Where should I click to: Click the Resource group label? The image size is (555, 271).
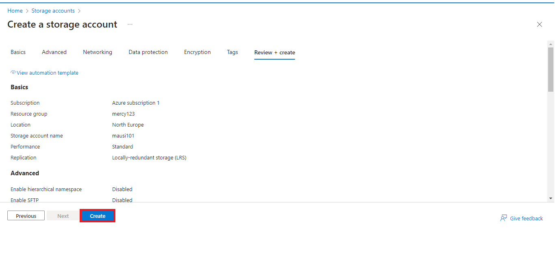29,114
